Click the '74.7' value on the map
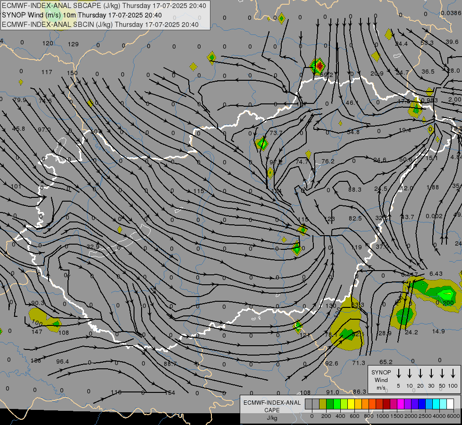Image resolution: width=462 pixels, height=425 pixels. (x=302, y=161)
